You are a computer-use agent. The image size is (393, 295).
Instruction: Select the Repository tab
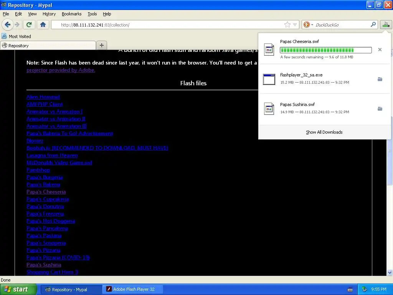(x=48, y=45)
